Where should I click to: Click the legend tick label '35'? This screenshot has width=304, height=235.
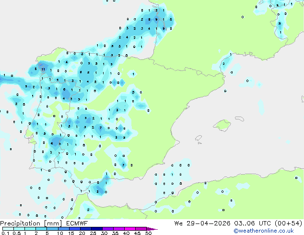[115, 233]
